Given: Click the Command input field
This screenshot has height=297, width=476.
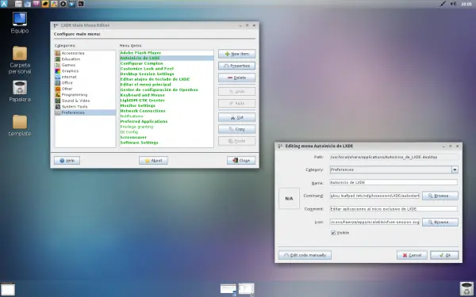Looking at the screenshot, I should point(374,196).
